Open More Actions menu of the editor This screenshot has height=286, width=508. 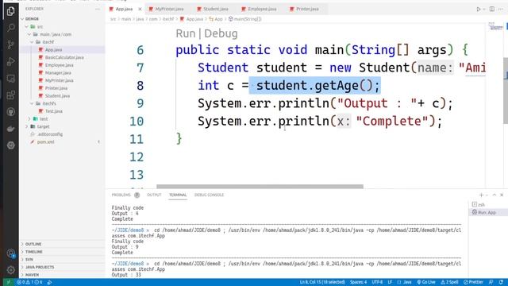(501, 9)
